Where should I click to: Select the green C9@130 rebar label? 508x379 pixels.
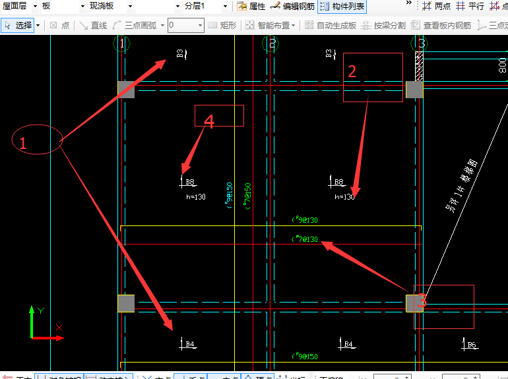305,220
